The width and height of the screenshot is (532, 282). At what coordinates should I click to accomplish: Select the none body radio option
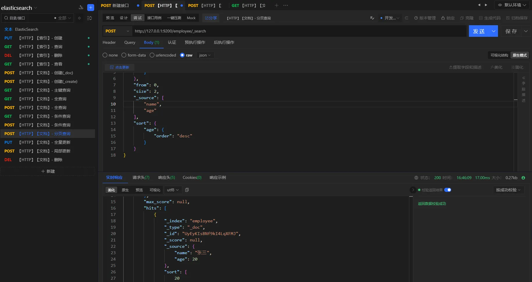pos(105,55)
